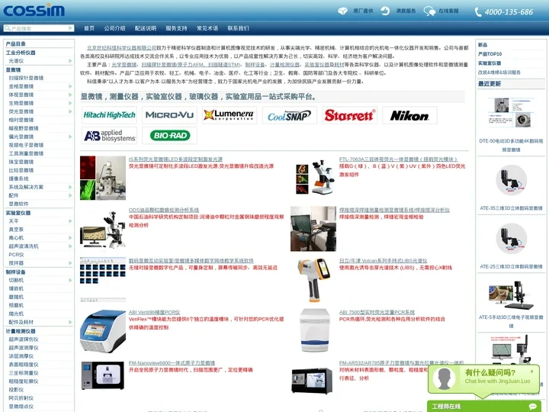
Task: Click the phone icon beside 4000-135-686
Action: (478, 12)
